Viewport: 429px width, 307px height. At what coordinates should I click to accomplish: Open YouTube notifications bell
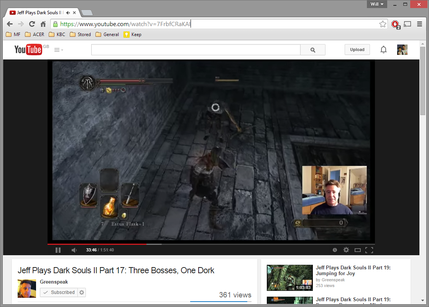point(383,50)
